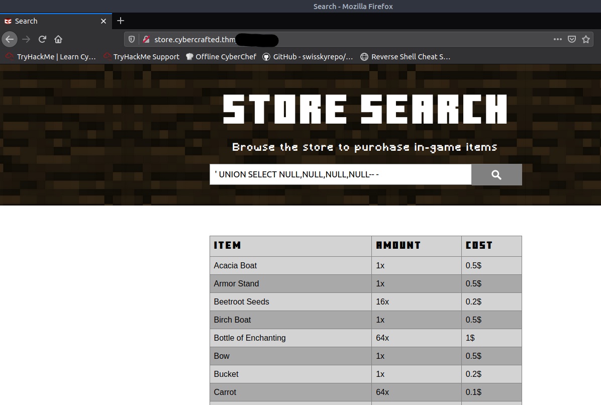Open the tracking protection shield icon

(x=132, y=39)
